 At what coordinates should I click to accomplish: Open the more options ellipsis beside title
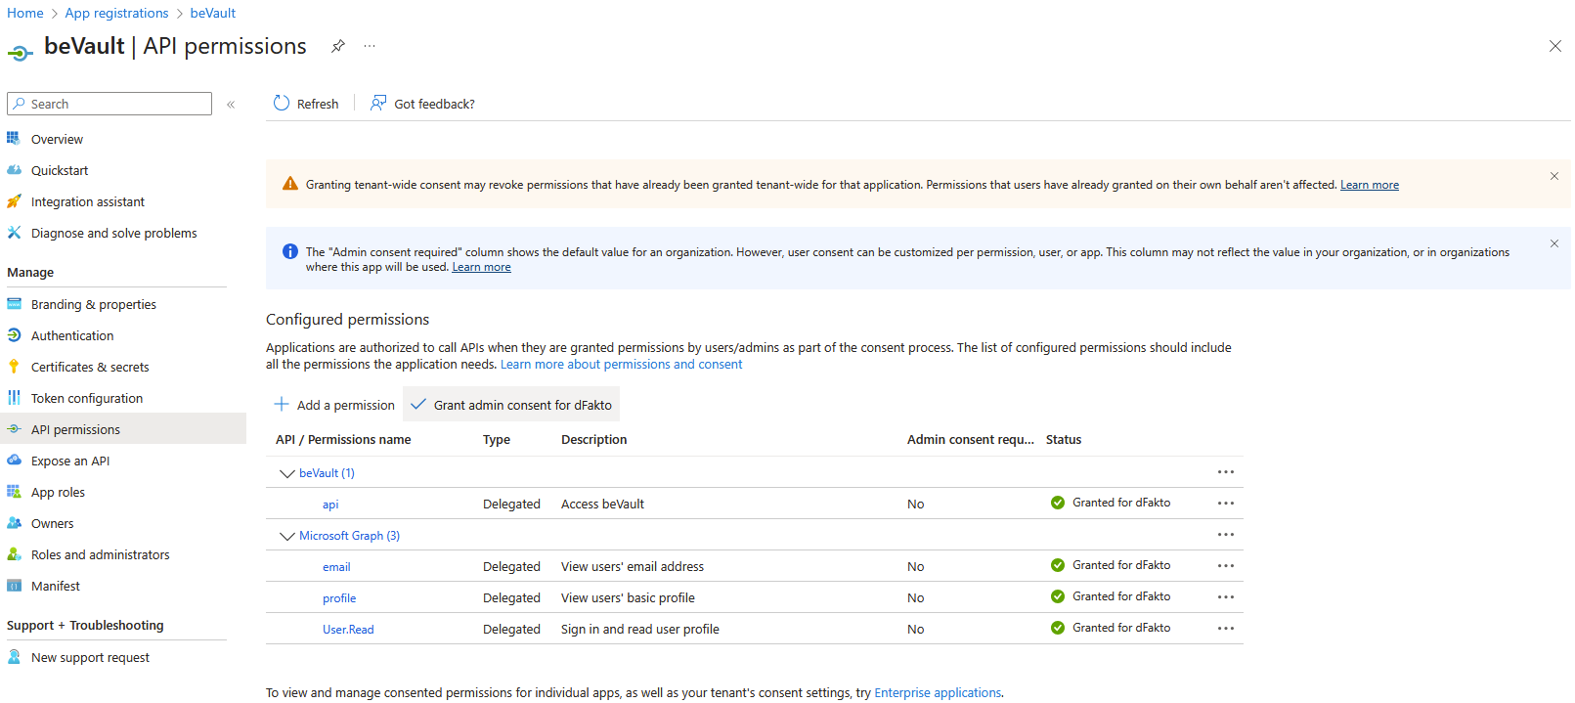click(370, 46)
